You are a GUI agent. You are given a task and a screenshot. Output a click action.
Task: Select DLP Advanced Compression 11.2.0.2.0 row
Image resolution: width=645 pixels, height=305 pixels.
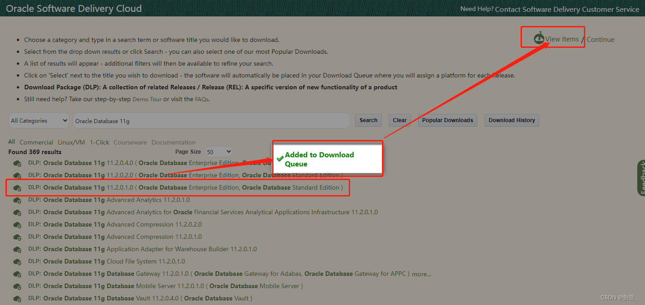(x=115, y=224)
